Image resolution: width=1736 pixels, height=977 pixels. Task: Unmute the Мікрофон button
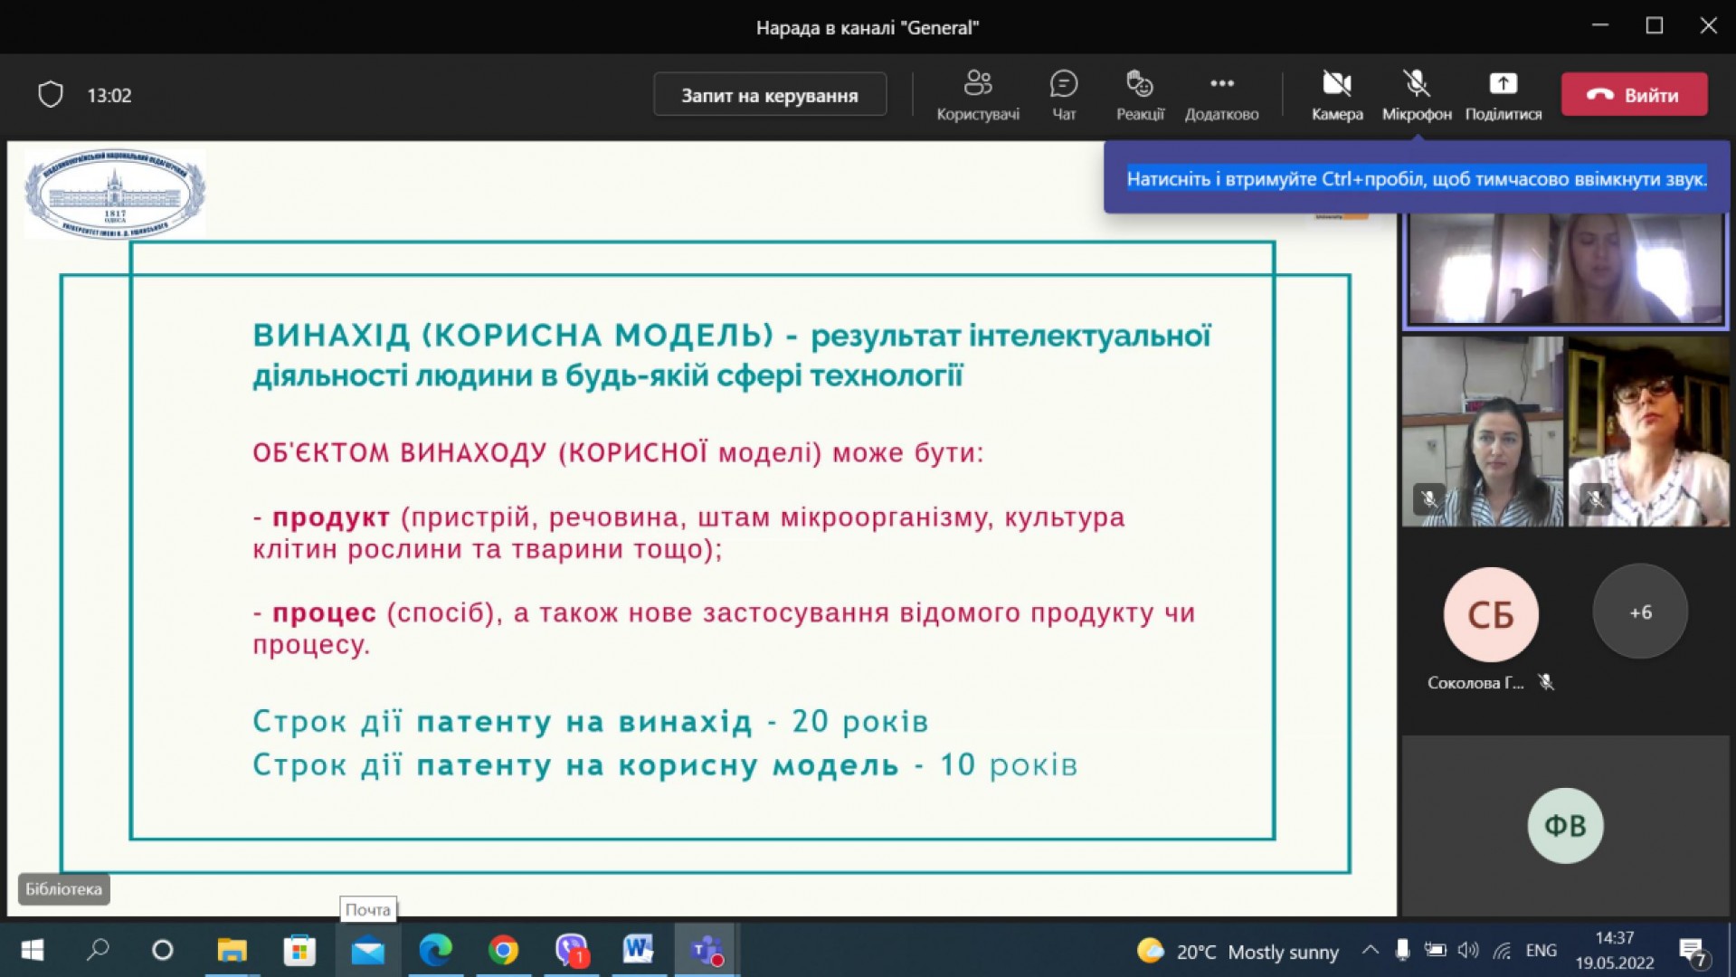click(1416, 94)
